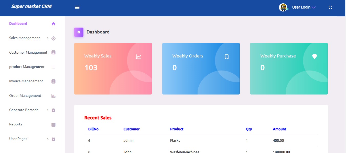Open Customer Management from the sidebar

point(28,52)
